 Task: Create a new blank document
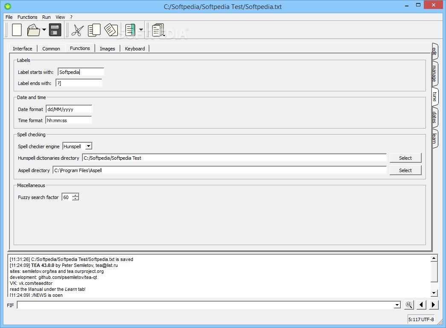click(x=17, y=30)
